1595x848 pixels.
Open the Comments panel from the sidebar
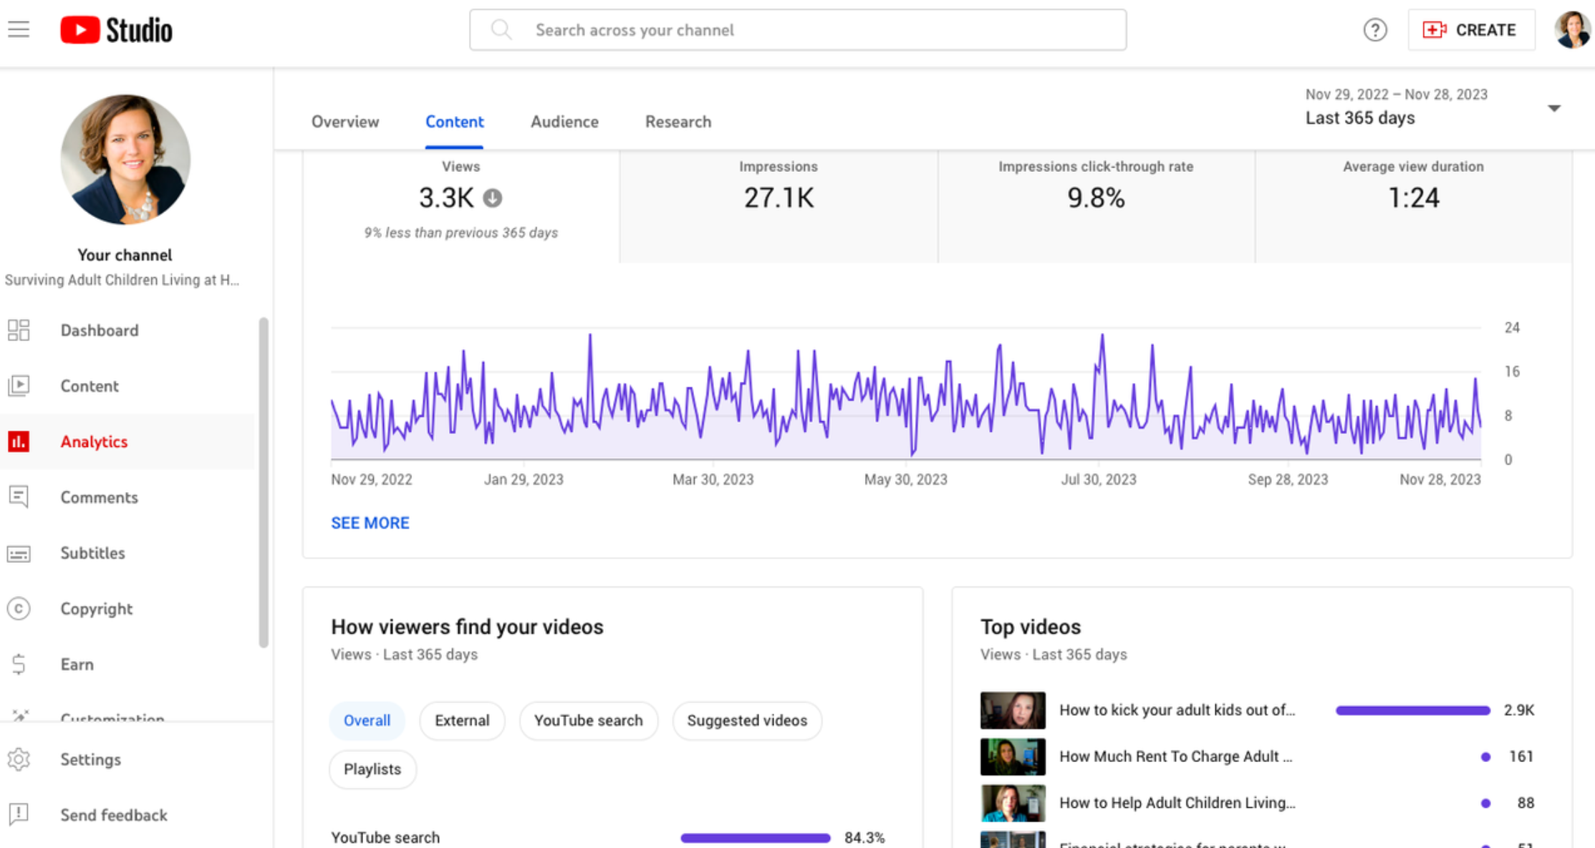19,497
